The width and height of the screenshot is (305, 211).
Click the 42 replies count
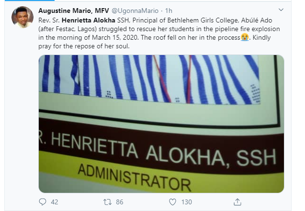point(54,202)
